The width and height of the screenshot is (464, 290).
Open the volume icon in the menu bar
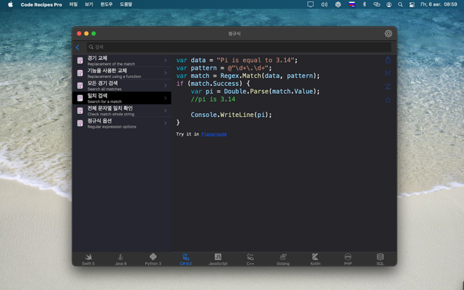[x=324, y=4]
